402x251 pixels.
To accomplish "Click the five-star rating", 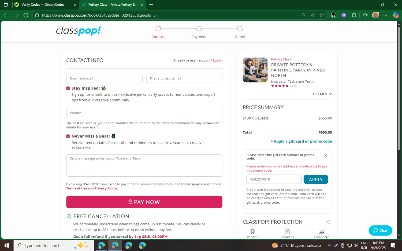I will tap(280, 86).
